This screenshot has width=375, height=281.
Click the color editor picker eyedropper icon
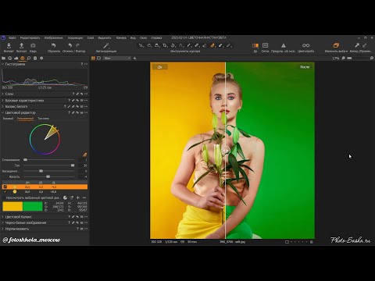coord(84,155)
